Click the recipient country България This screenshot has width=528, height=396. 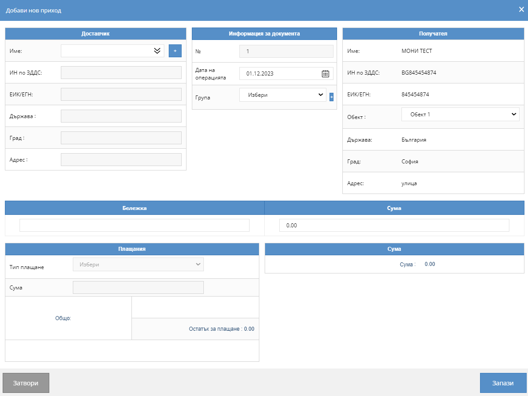click(414, 140)
